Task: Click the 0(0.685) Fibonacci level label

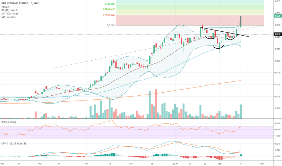Action: point(111,25)
